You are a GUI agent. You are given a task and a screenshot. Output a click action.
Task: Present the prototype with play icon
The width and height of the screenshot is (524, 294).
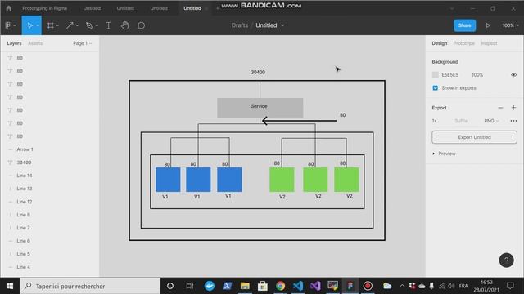click(488, 25)
